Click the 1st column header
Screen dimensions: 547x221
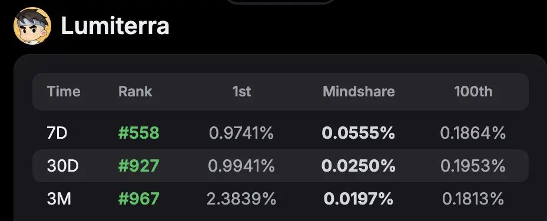coord(241,92)
